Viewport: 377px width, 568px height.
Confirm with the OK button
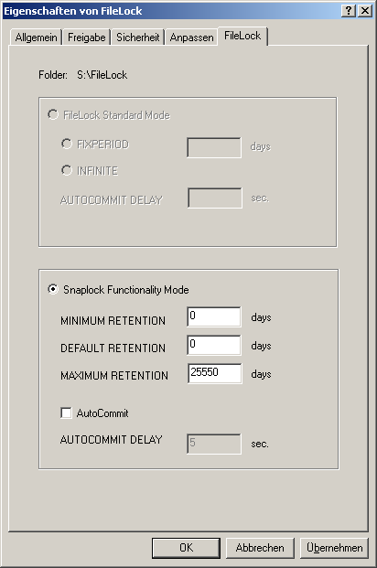point(186,548)
